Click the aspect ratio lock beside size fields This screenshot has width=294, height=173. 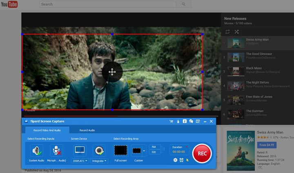(164, 149)
